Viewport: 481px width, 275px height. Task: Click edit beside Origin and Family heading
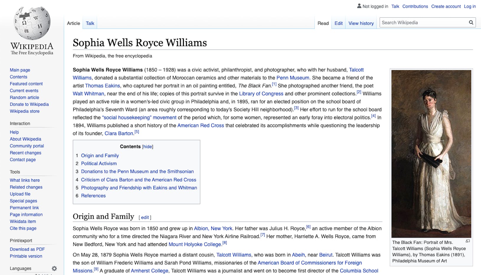pyautogui.click(x=145, y=217)
